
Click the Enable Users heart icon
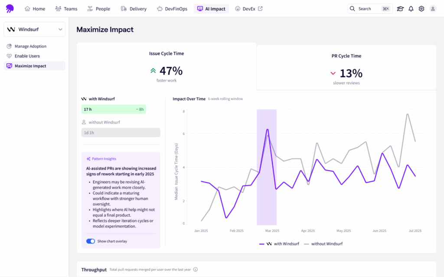[10, 56]
